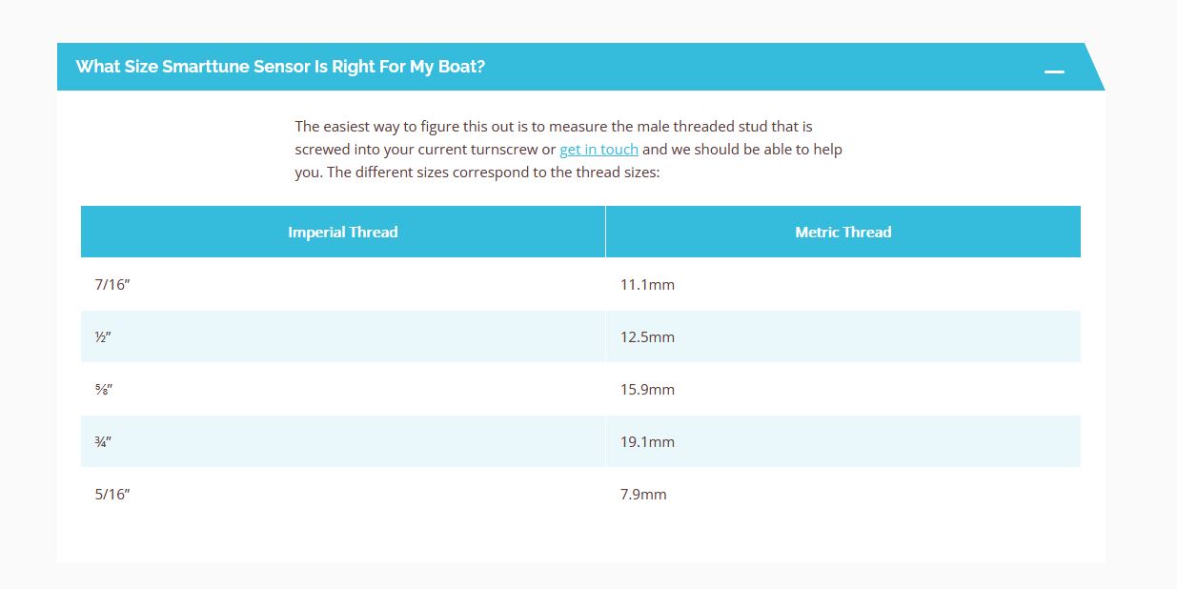Click the 19.1mm metric cell

[x=647, y=442]
